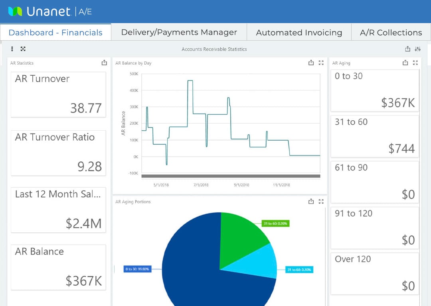431x306 pixels.
Task: Click the 5/1/2018 axis label
Action: [161, 185]
